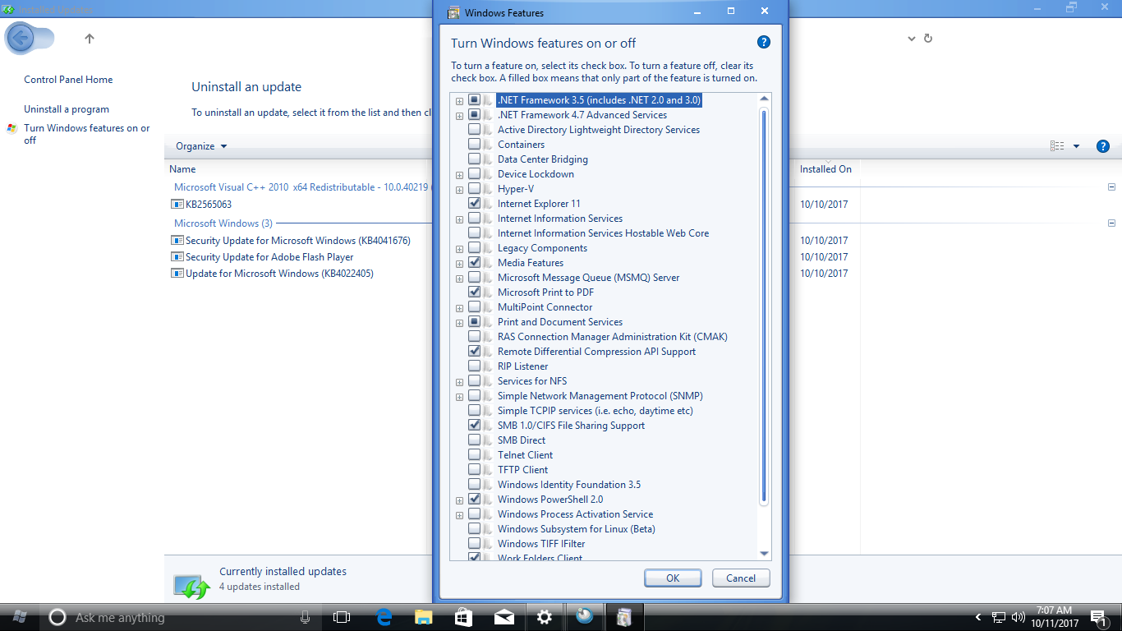Click the back arrow in Installed Updates window
Image resolution: width=1122 pixels, height=631 pixels.
tap(21, 38)
